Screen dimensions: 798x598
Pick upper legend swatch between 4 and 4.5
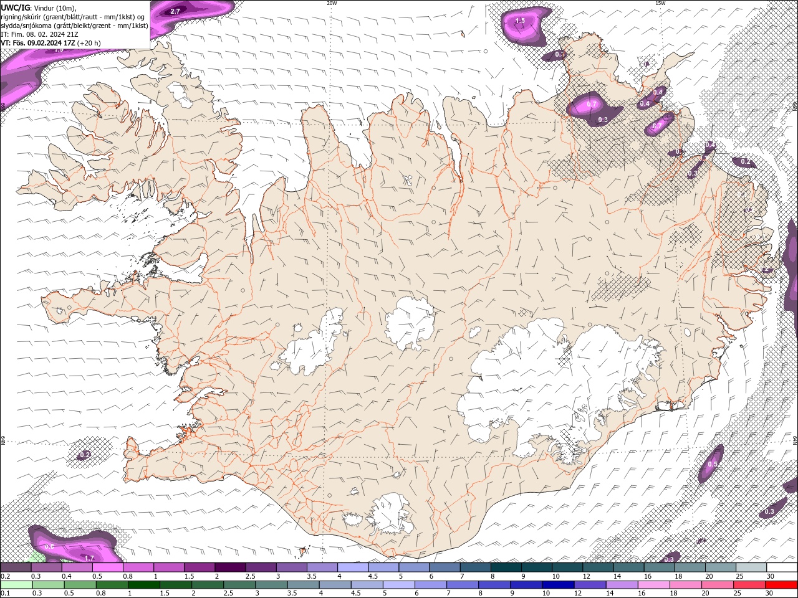point(353,567)
